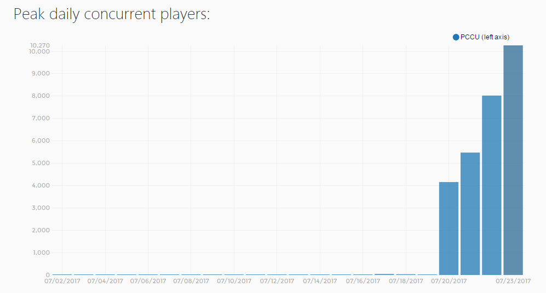Click the 07/10/2017 axis date label
The height and width of the screenshot is (293, 546).
coord(234,281)
